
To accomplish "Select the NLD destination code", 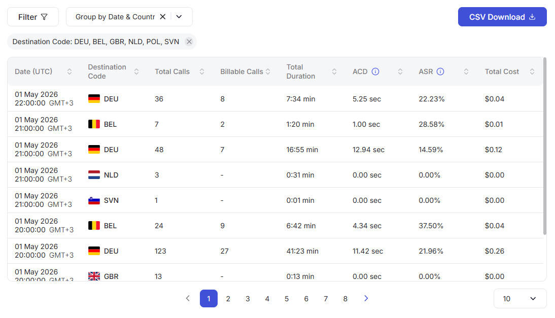I will pos(111,175).
